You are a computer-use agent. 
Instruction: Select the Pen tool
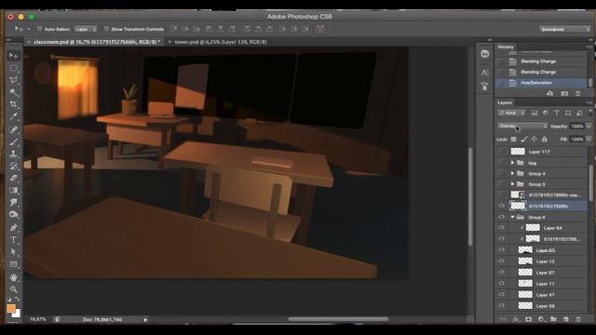(13, 227)
